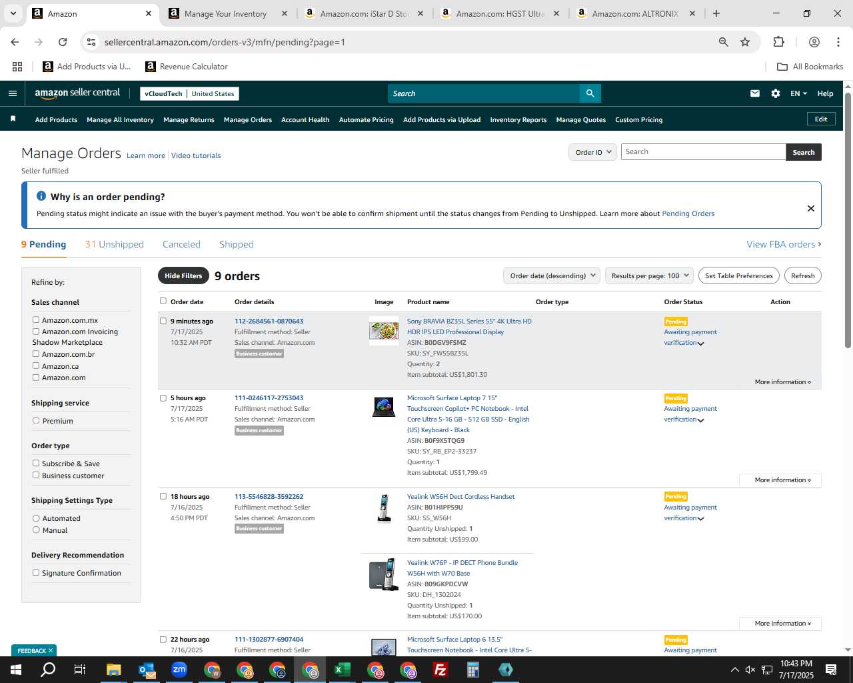853x683 pixels.
Task: Expand More information for Sony BRAVIA order
Action: click(782, 382)
